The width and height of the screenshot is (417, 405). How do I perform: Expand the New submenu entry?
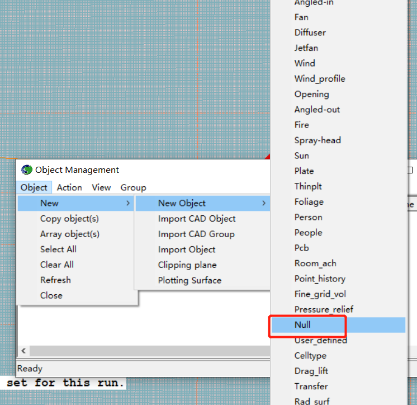pyautogui.click(x=75, y=203)
